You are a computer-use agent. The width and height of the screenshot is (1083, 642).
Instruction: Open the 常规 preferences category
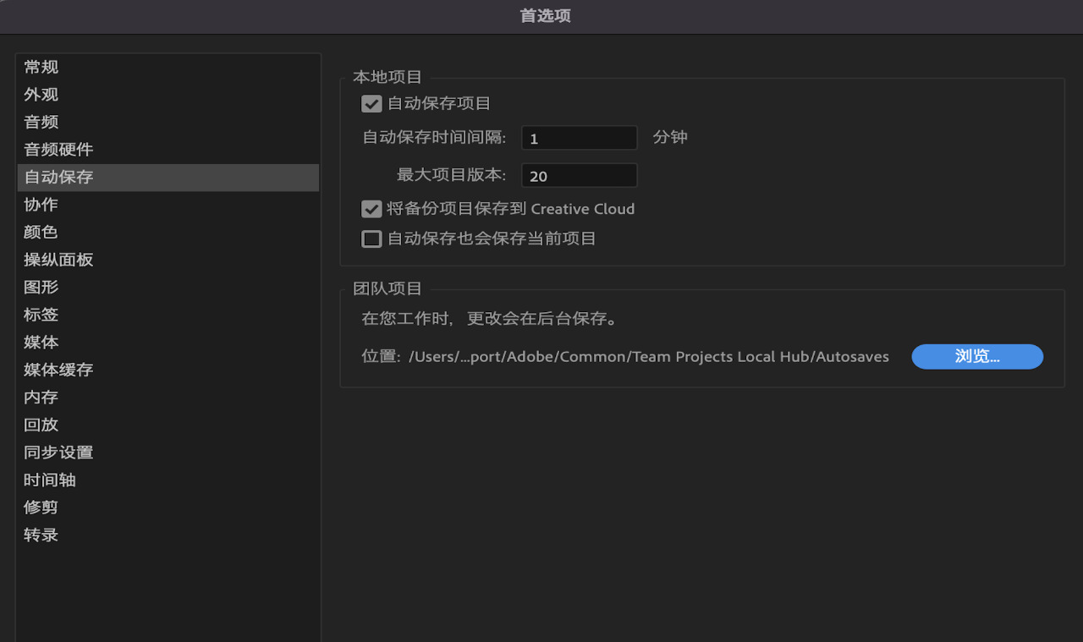[x=168, y=68]
